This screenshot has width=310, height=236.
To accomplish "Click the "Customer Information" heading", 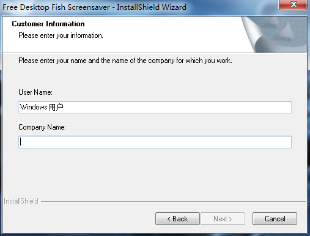I will (48, 24).
